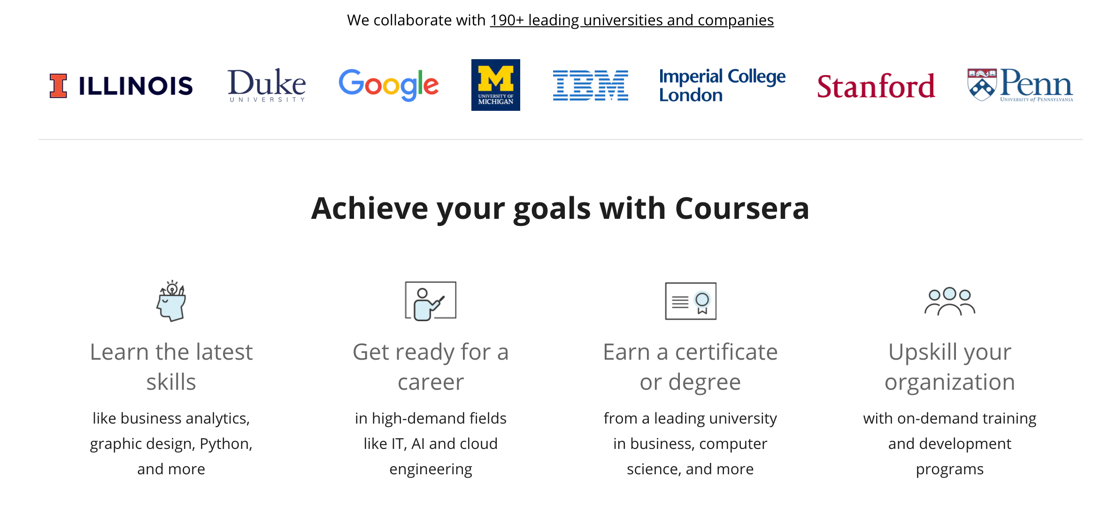Click the business analytics, graphic design description text
This screenshot has width=1093, height=525.
tap(171, 443)
